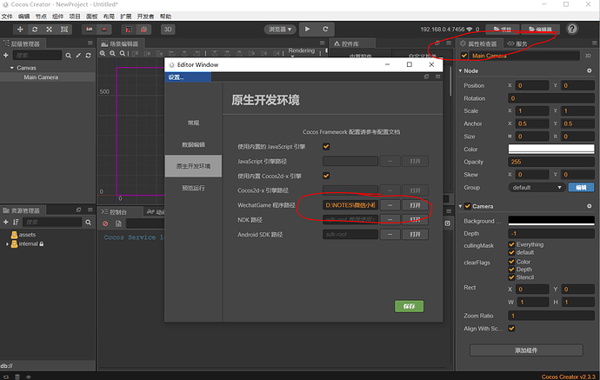Open the editor folder button
600x380 pixels.
point(540,30)
